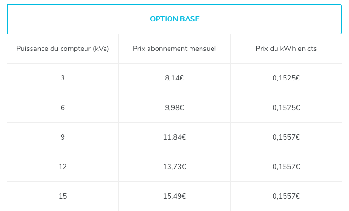Click the 0,1557€ kWh price for 15 kVa
This screenshot has height=211, width=349.
(286, 196)
